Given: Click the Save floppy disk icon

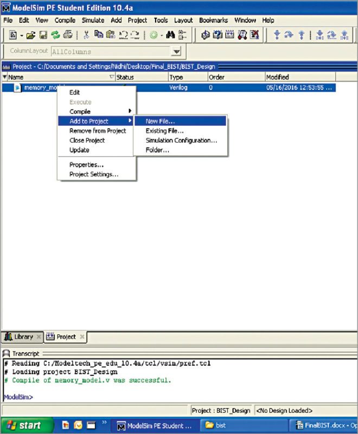Looking at the screenshot, I should [43, 35].
